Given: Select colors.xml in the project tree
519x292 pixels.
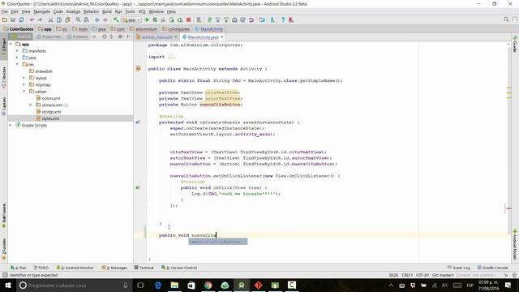Looking at the screenshot, I should (51, 98).
